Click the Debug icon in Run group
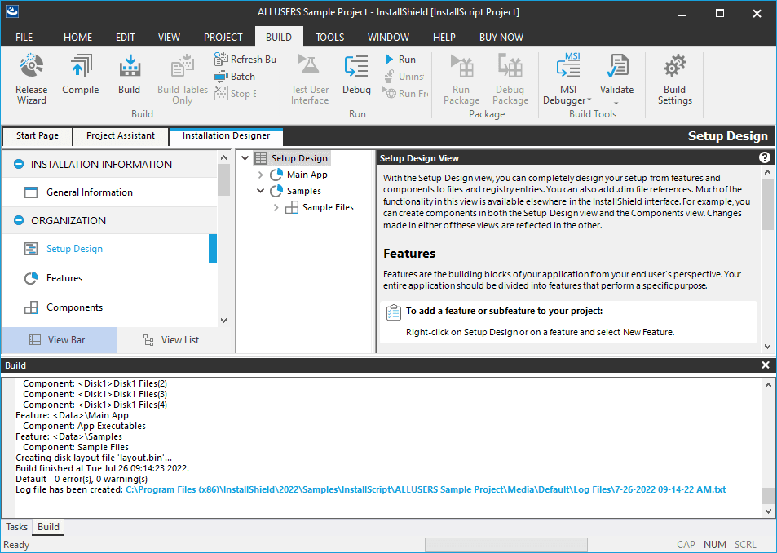Image resolution: width=777 pixels, height=553 pixels. point(356,66)
